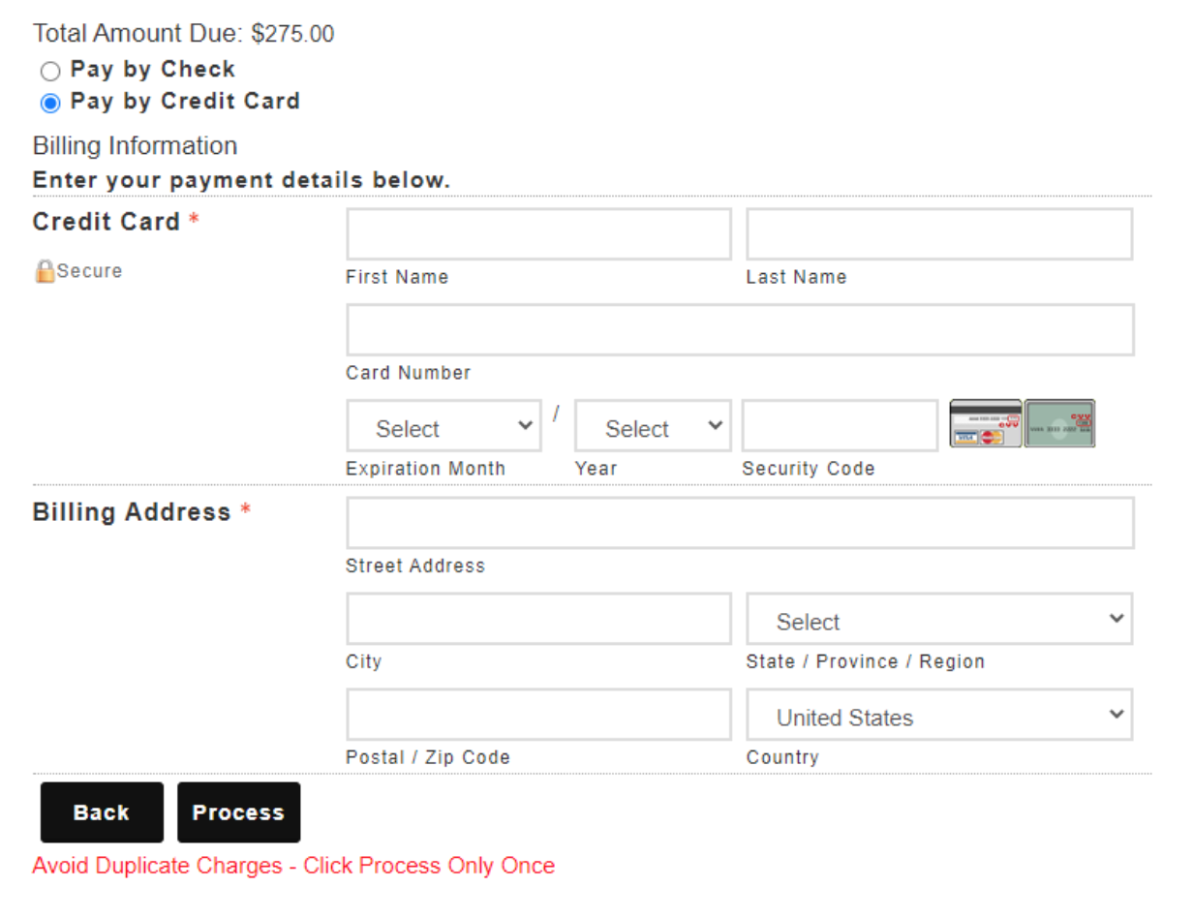
Task: Click the Pay by Check label text
Action: pos(153,70)
